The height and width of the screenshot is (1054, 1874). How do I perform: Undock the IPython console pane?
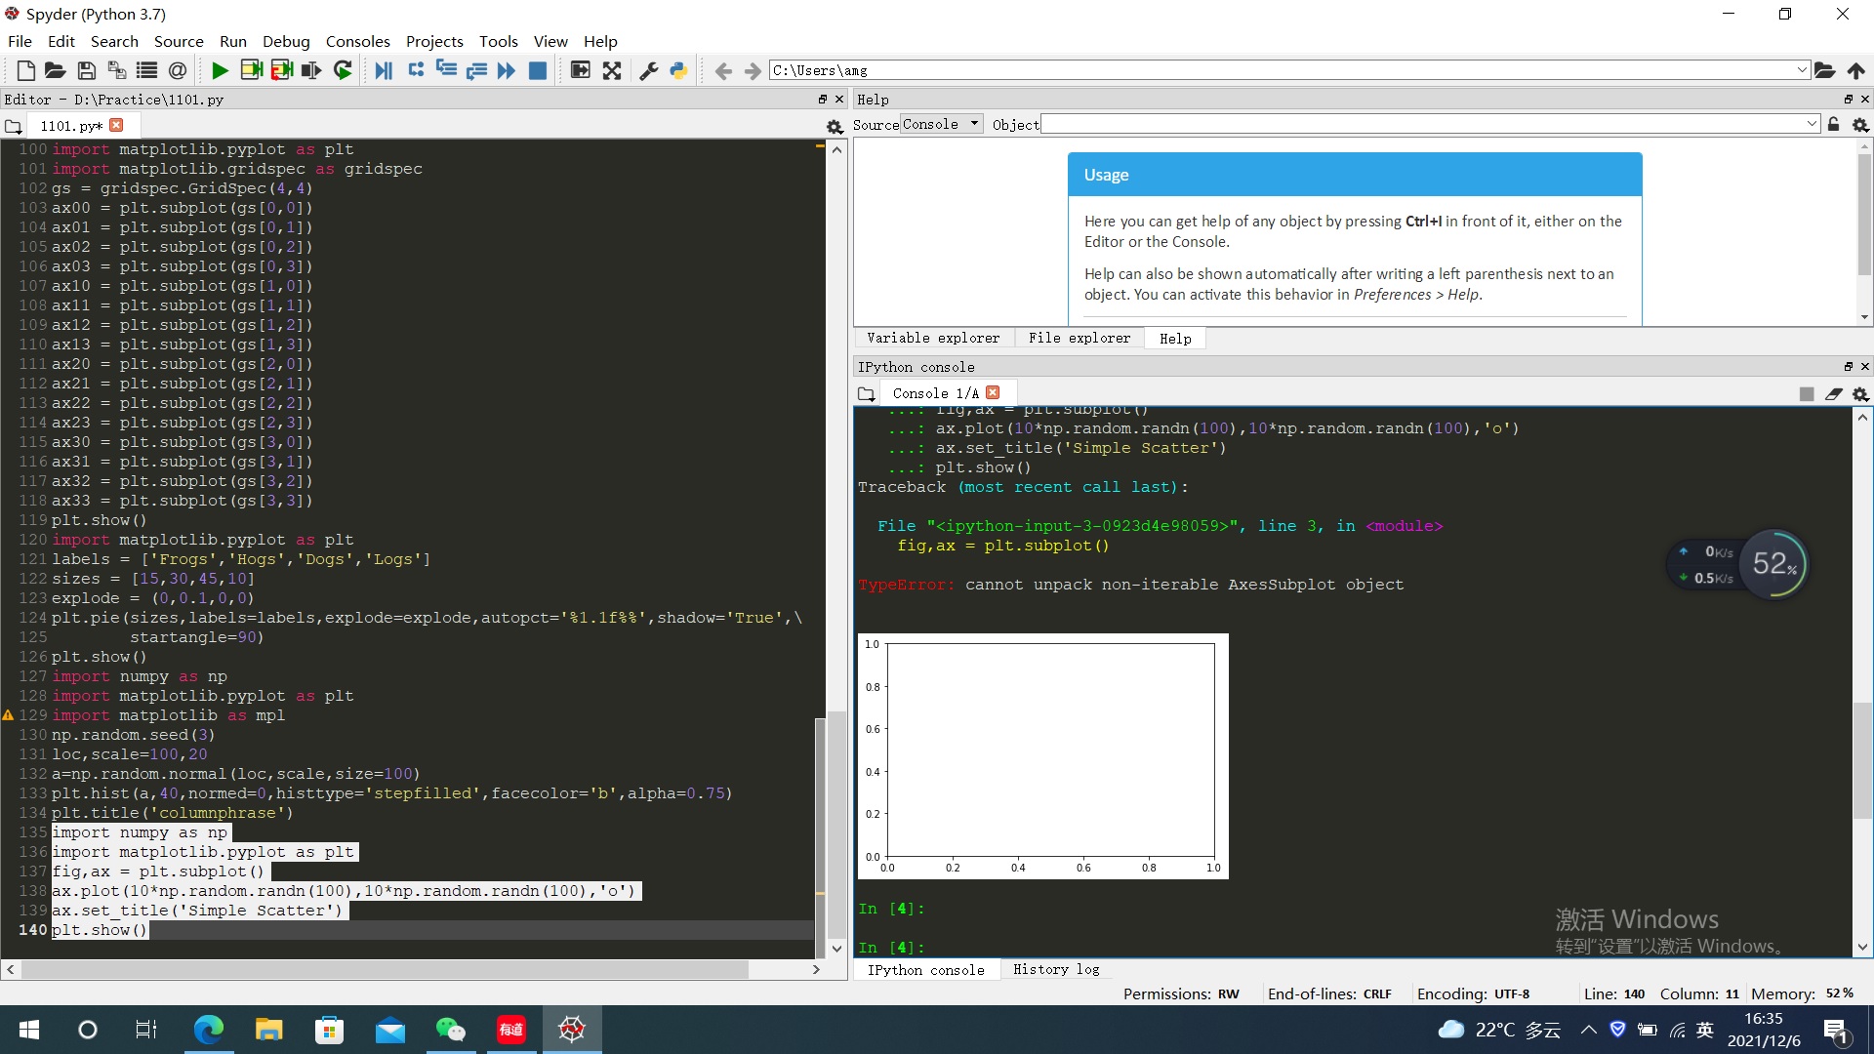1848,367
